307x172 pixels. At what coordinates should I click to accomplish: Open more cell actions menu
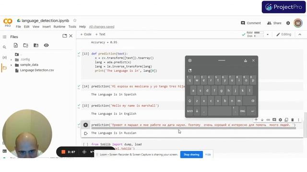tap(298, 120)
